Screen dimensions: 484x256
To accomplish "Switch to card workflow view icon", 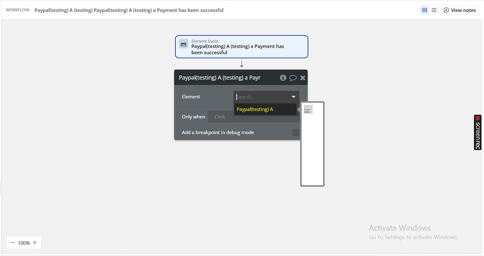I will (x=425, y=10).
